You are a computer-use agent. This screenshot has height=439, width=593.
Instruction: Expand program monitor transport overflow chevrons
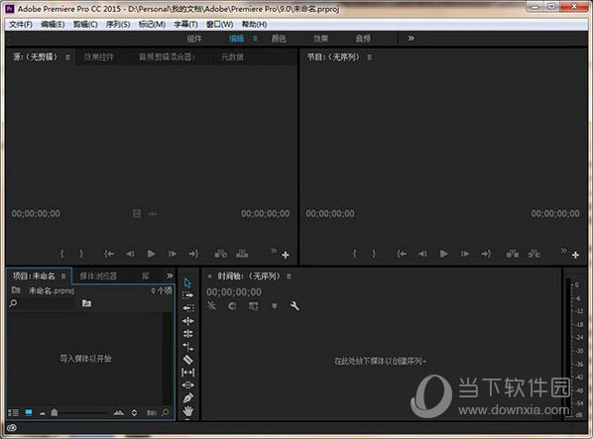click(x=563, y=251)
